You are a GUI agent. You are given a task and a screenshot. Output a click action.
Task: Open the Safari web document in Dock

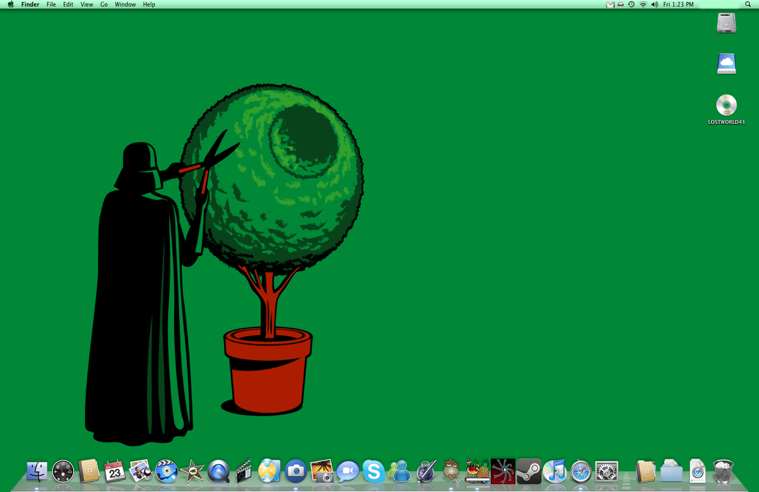(x=697, y=471)
